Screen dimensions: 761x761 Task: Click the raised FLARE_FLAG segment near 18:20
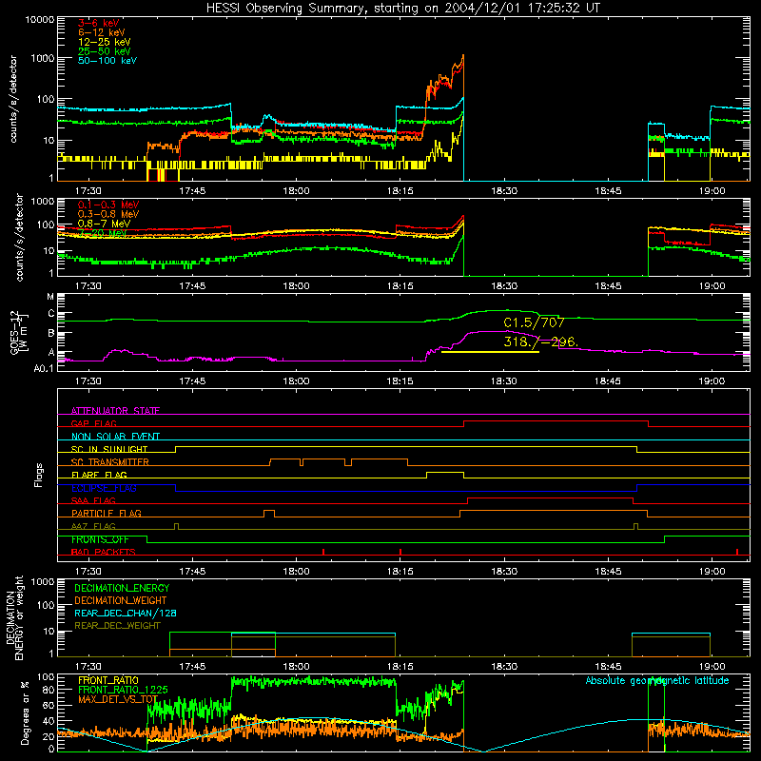[445, 472]
